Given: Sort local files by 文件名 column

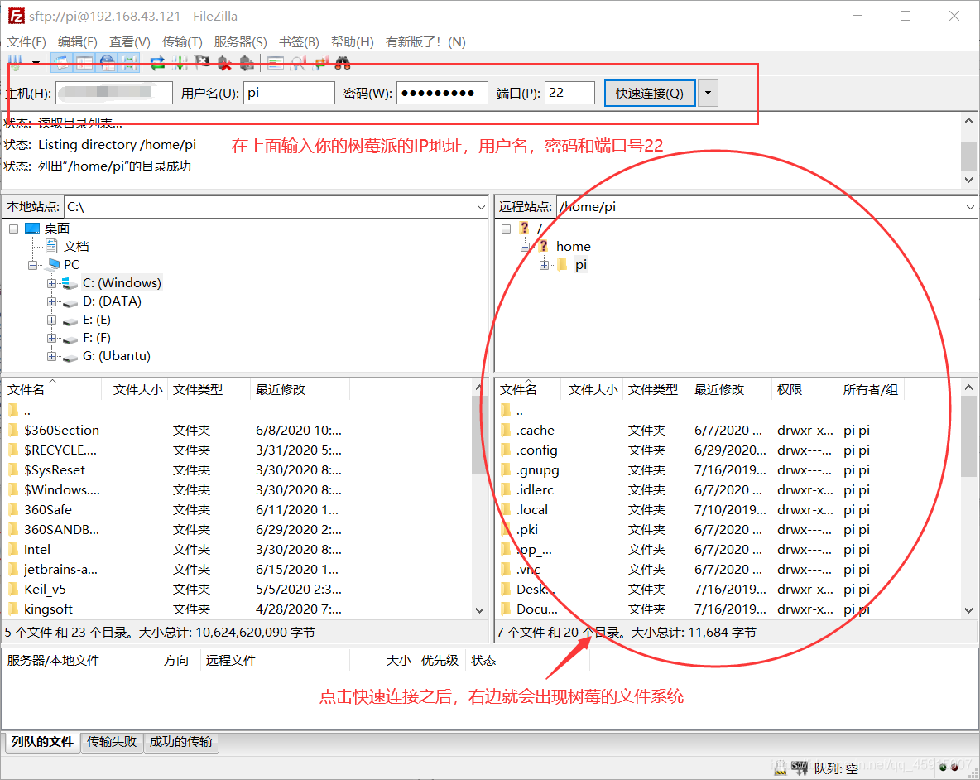Looking at the screenshot, I should [x=51, y=389].
